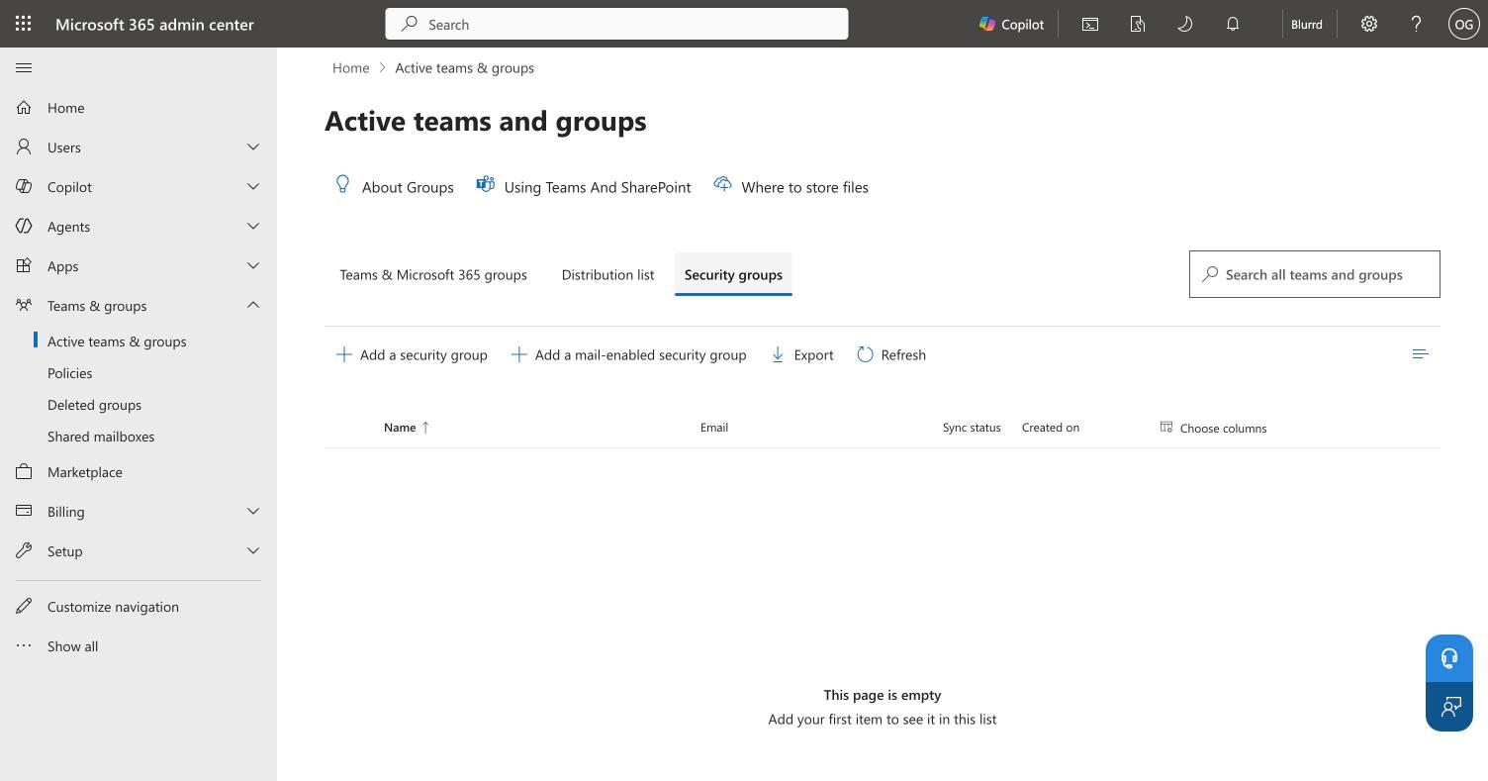Click the Billing card icon
This screenshot has width=1488, height=781.
pos(24,511)
